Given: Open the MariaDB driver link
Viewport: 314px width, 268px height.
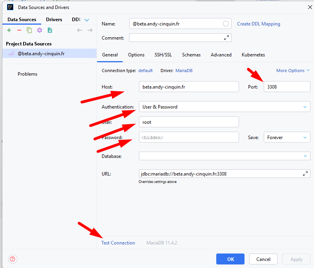Looking at the screenshot, I should click(x=184, y=71).
